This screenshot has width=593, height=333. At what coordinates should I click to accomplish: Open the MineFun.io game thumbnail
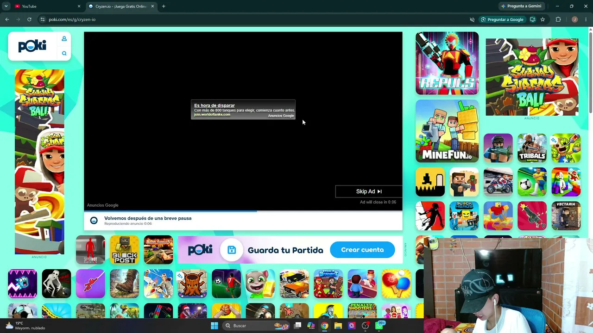point(447,131)
